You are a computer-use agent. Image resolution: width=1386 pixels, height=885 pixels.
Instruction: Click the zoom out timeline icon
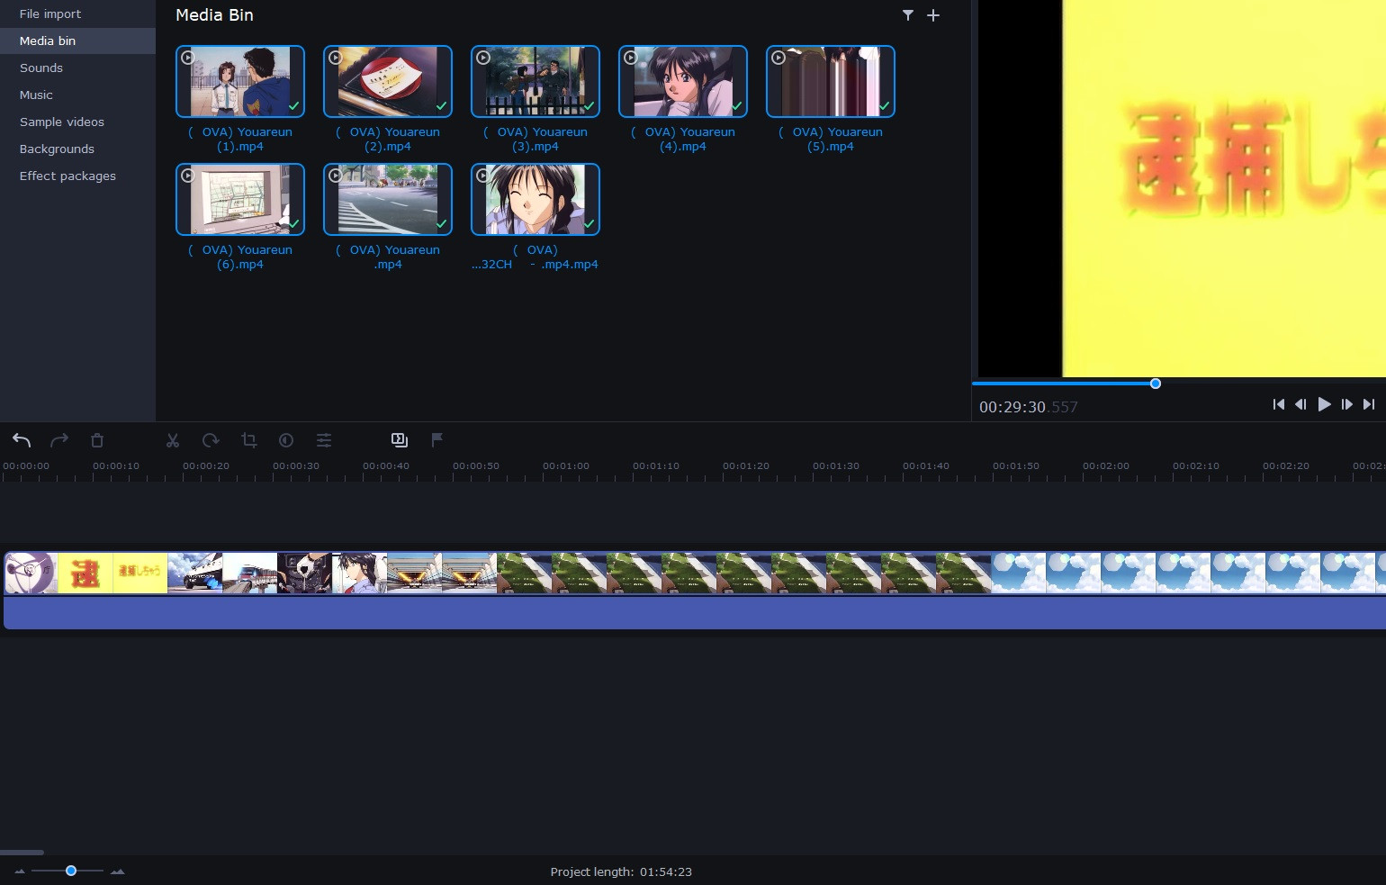pos(20,871)
